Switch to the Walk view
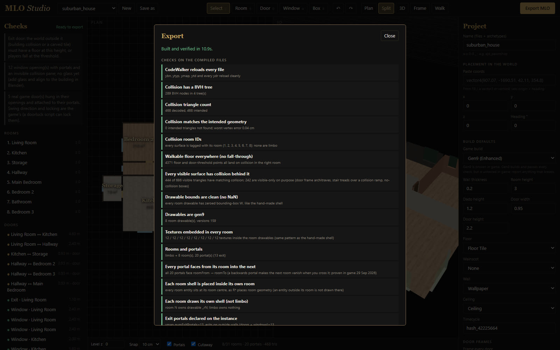The height and width of the screenshot is (350, 560). coord(440,8)
